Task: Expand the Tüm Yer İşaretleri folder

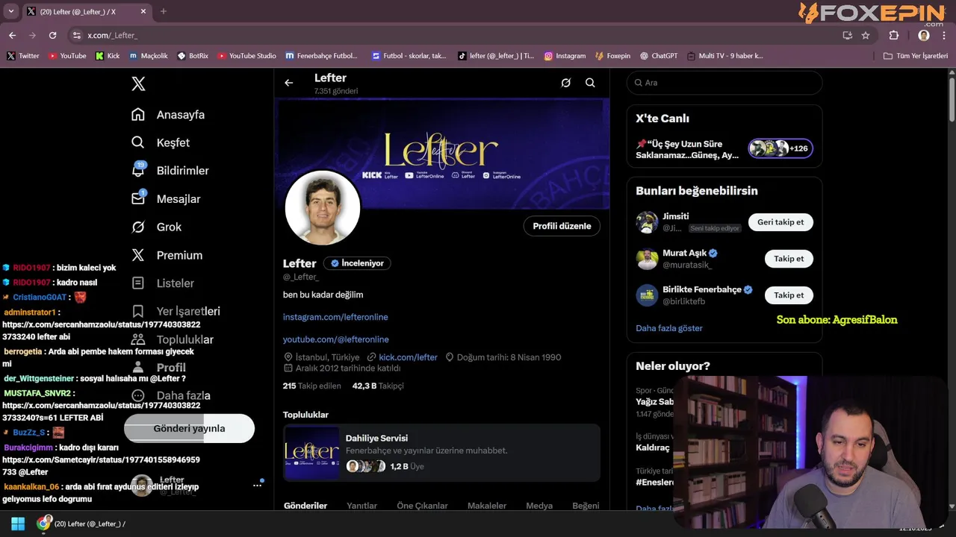Action: pos(916,56)
